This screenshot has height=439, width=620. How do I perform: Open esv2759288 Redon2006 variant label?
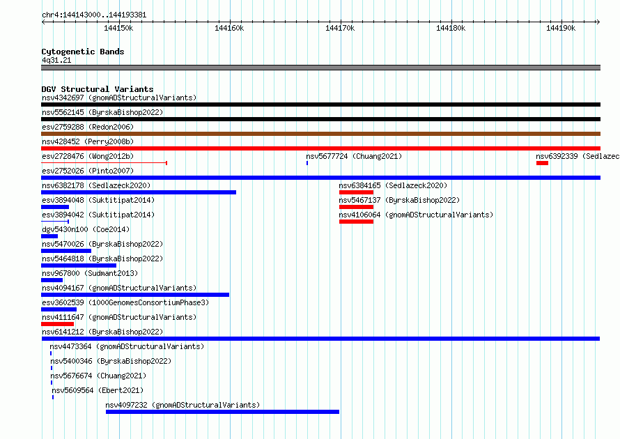coord(88,127)
